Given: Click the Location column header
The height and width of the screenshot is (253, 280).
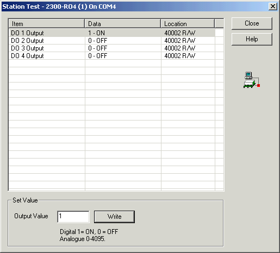Looking at the screenshot, I should (188, 24).
